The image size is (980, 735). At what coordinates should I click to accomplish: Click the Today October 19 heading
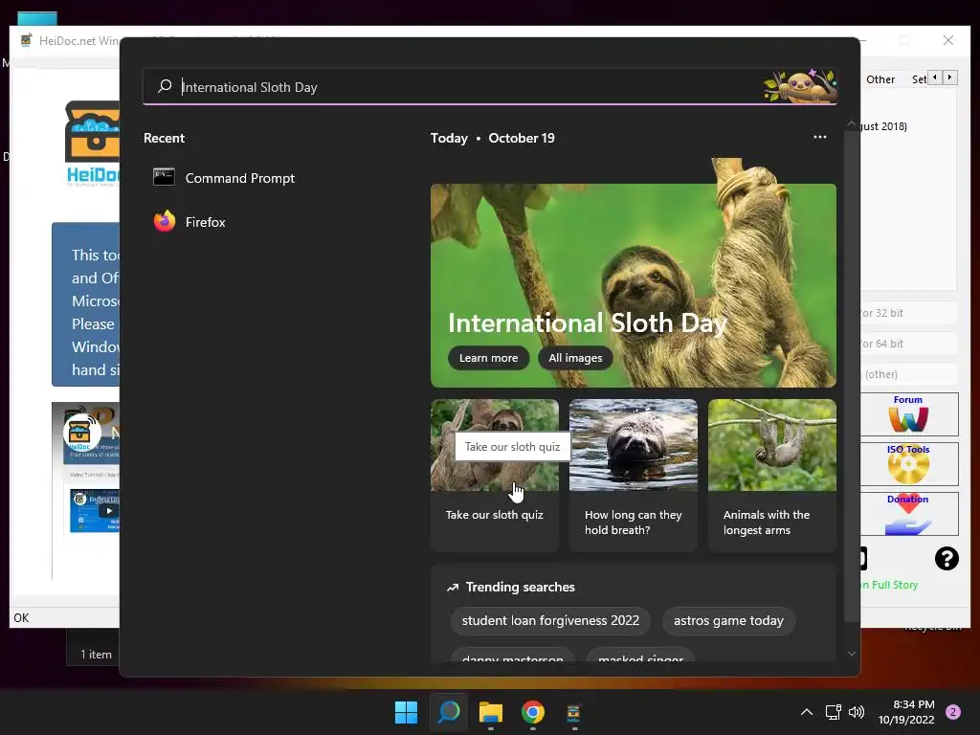(493, 138)
